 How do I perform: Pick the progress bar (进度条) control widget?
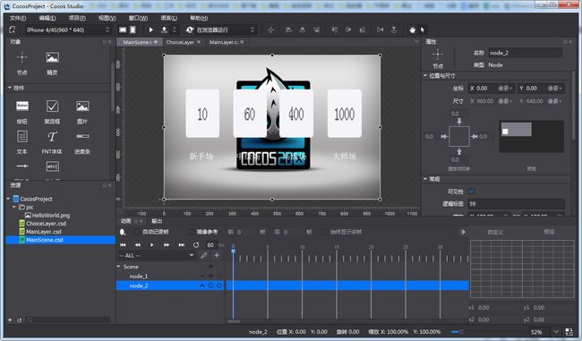82,136
